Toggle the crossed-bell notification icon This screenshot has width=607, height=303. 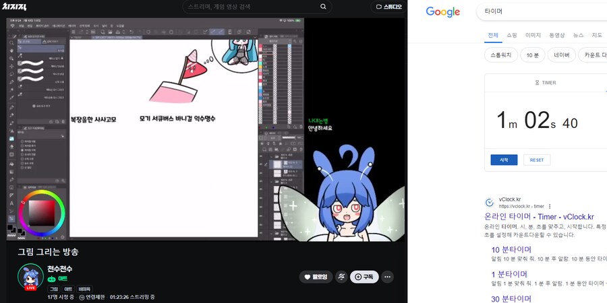coord(341,277)
